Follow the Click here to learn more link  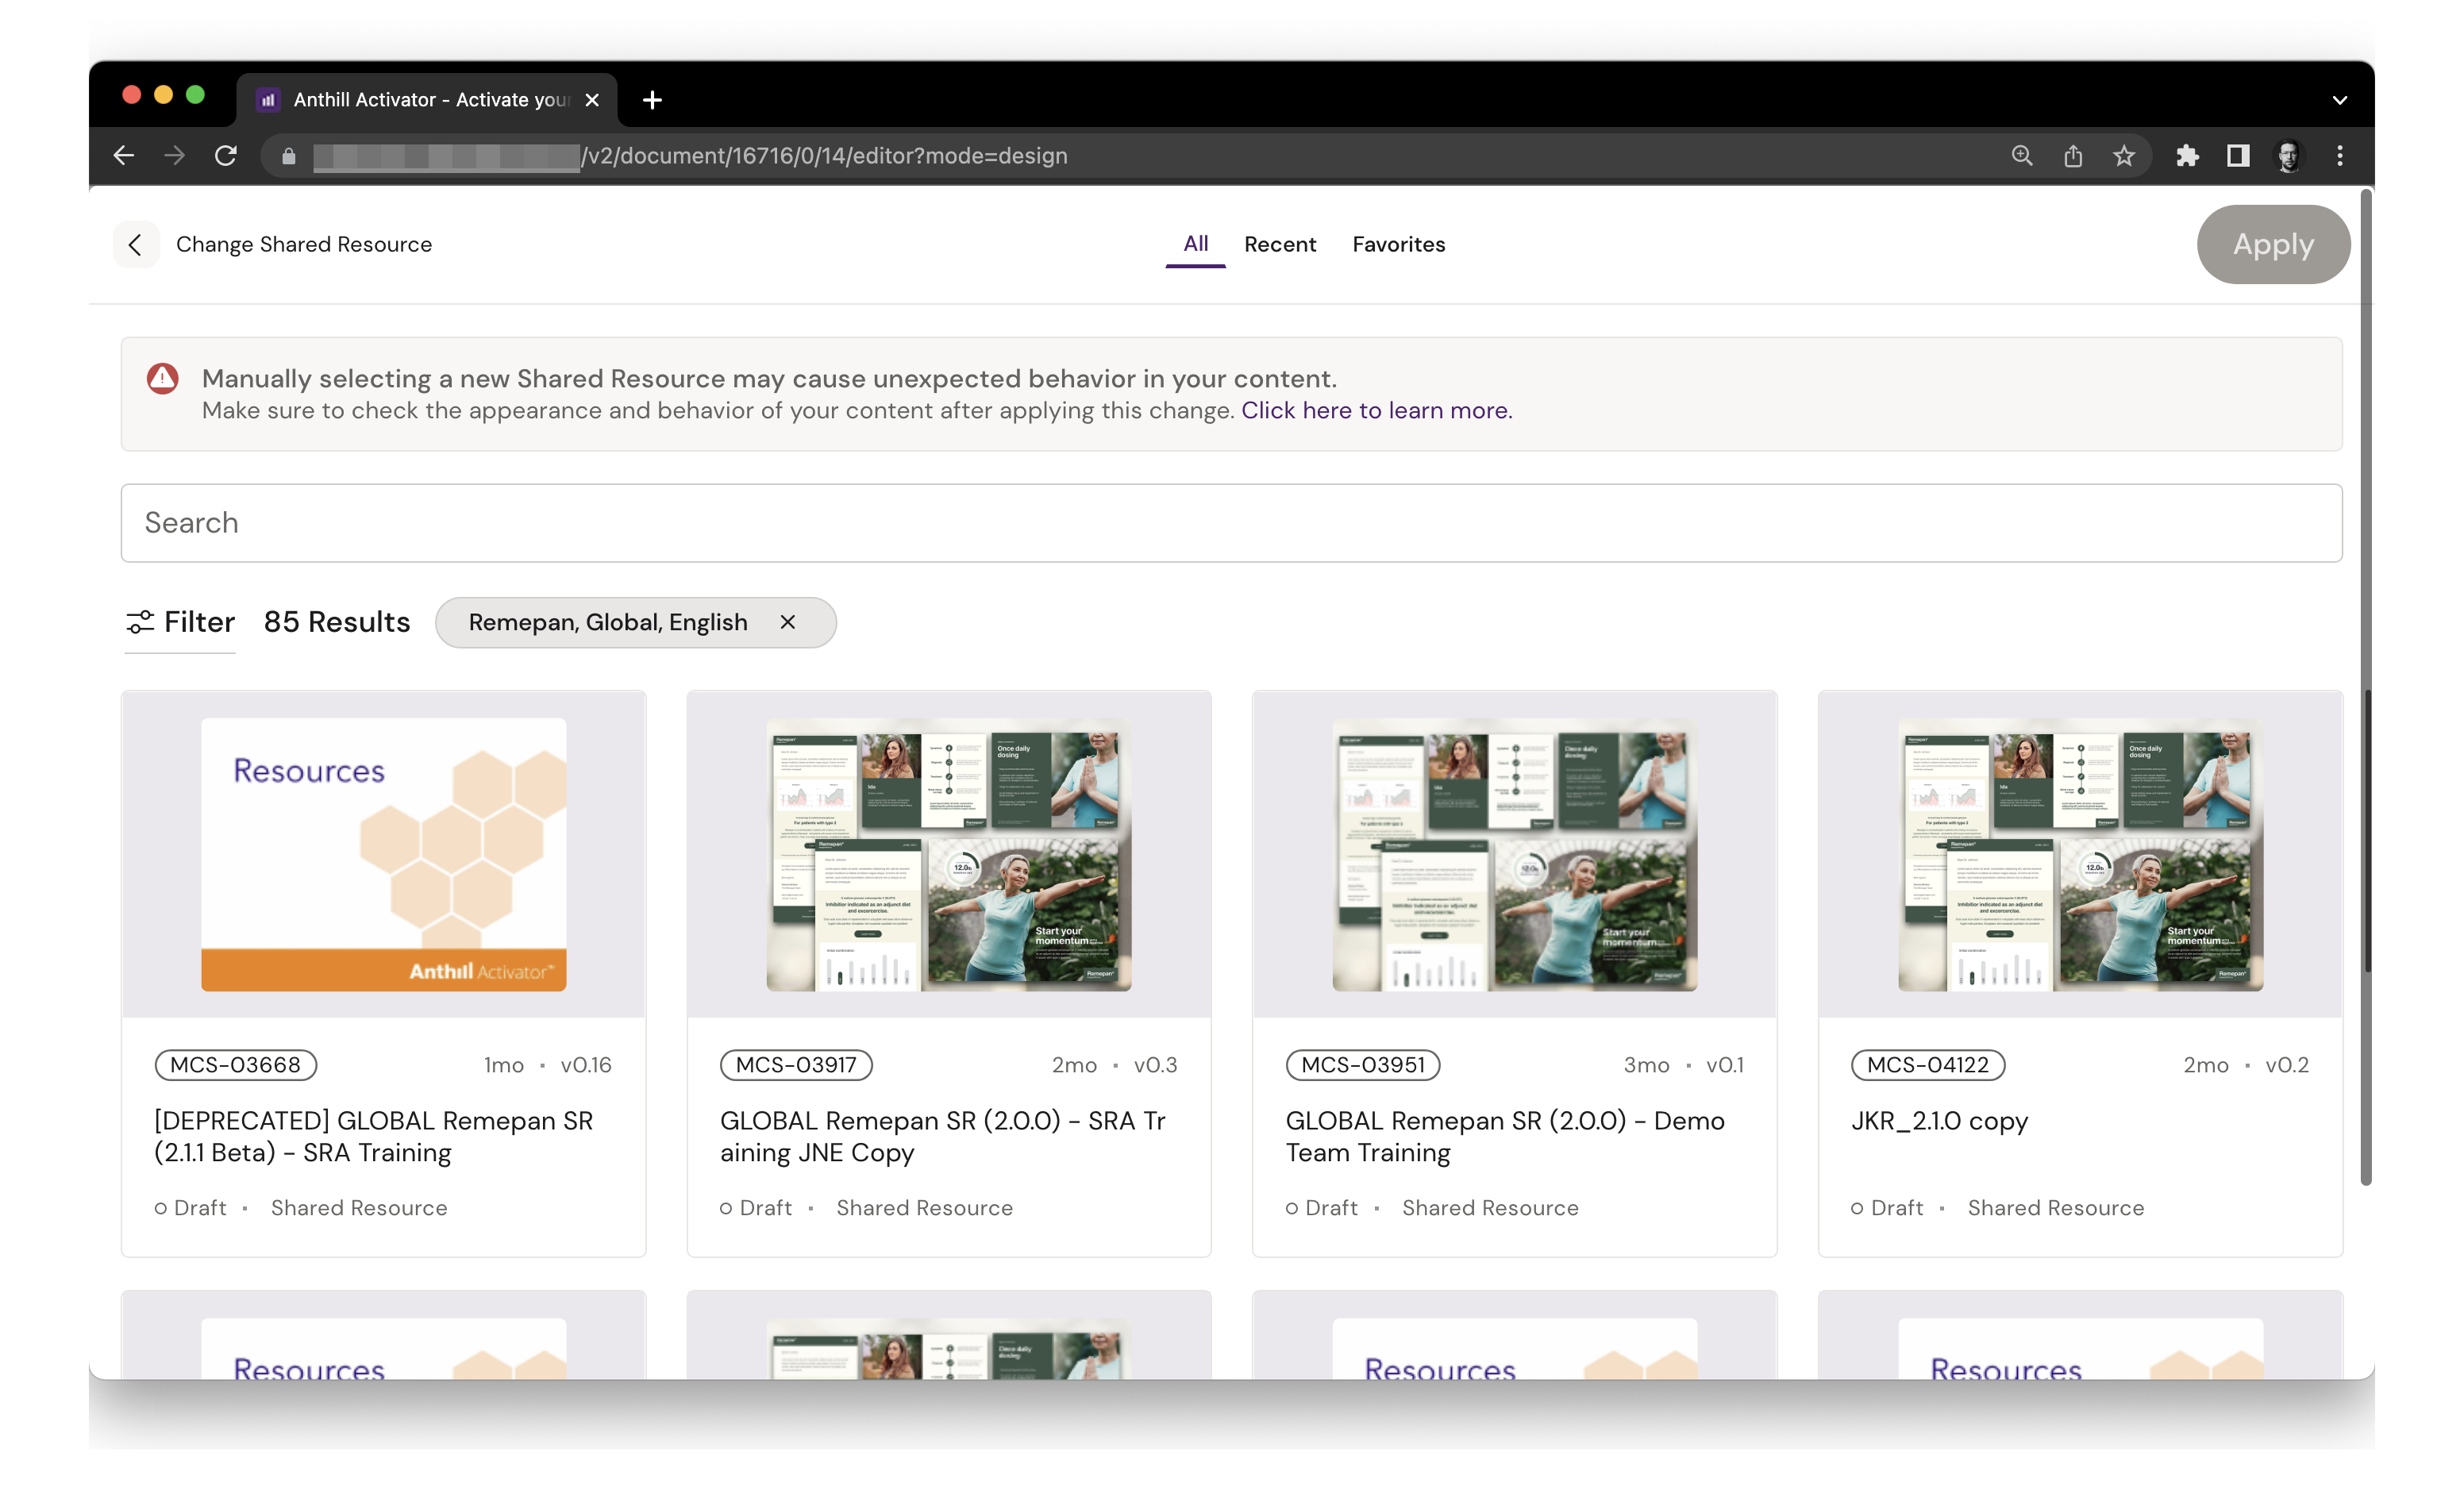tap(1376, 410)
